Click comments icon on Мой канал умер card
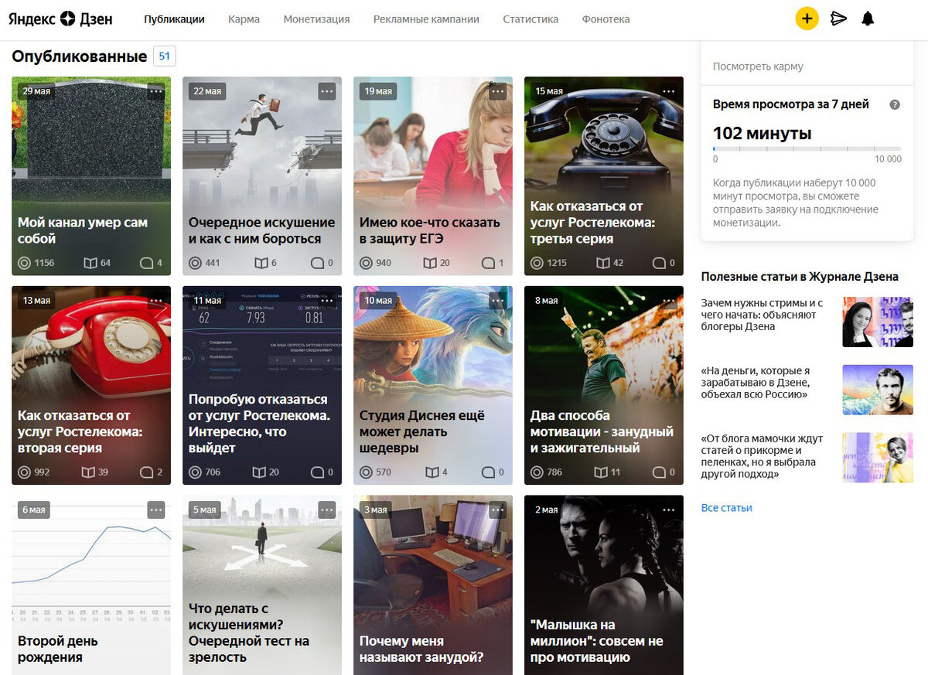Image resolution: width=928 pixels, height=675 pixels. 146,263
